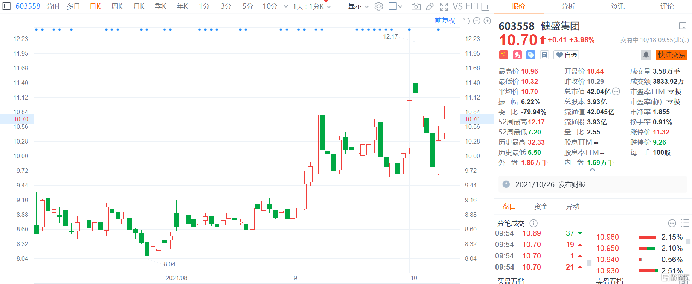
Task: Set price alert with bell icon
Action: (646, 55)
